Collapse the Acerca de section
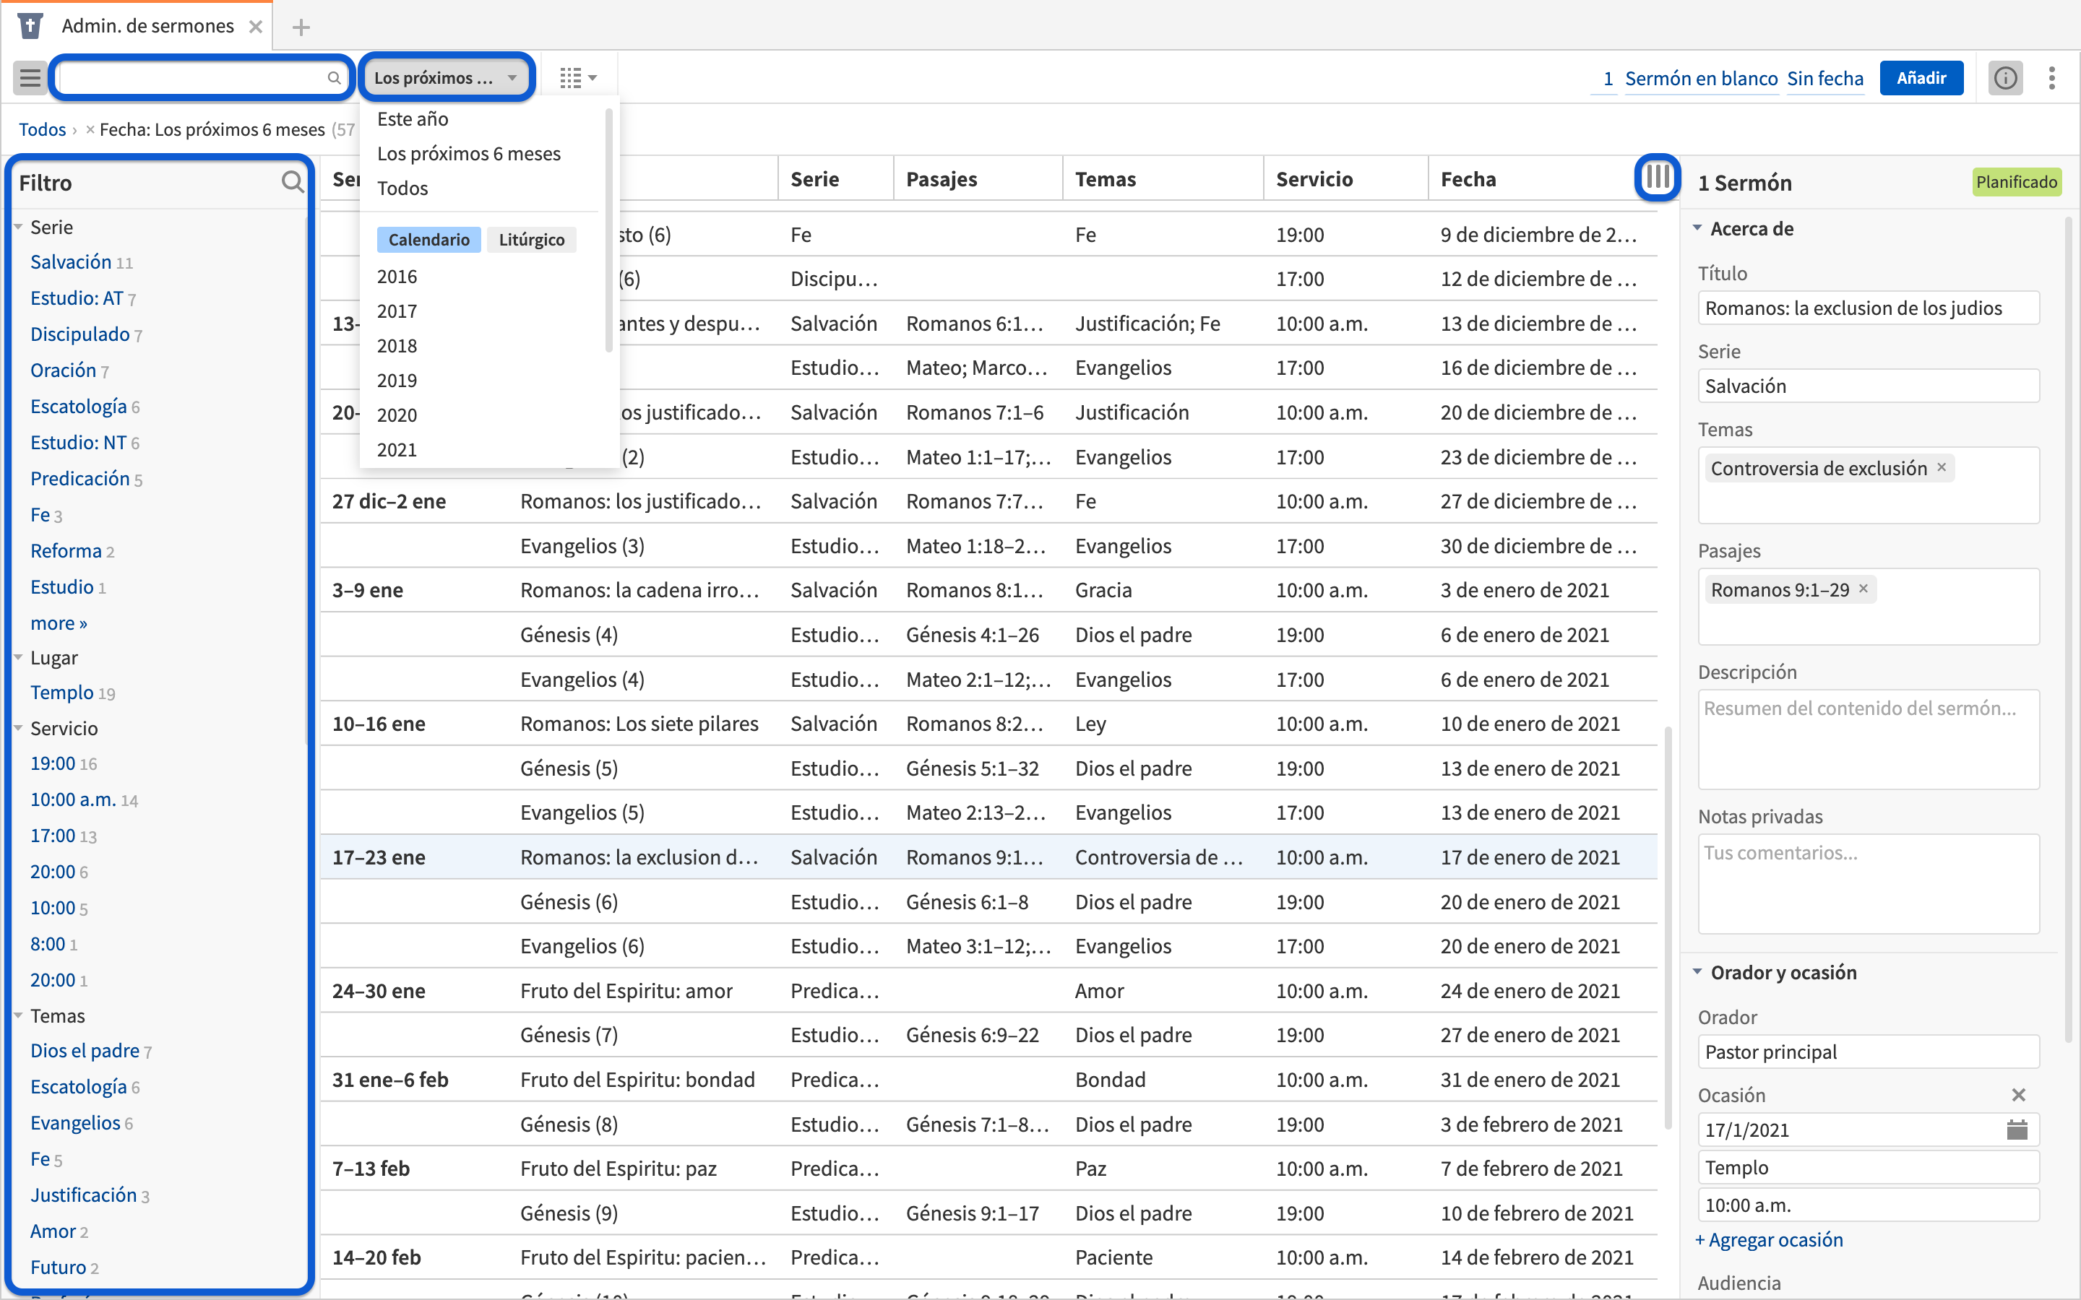The width and height of the screenshot is (2081, 1300). coord(1697,229)
